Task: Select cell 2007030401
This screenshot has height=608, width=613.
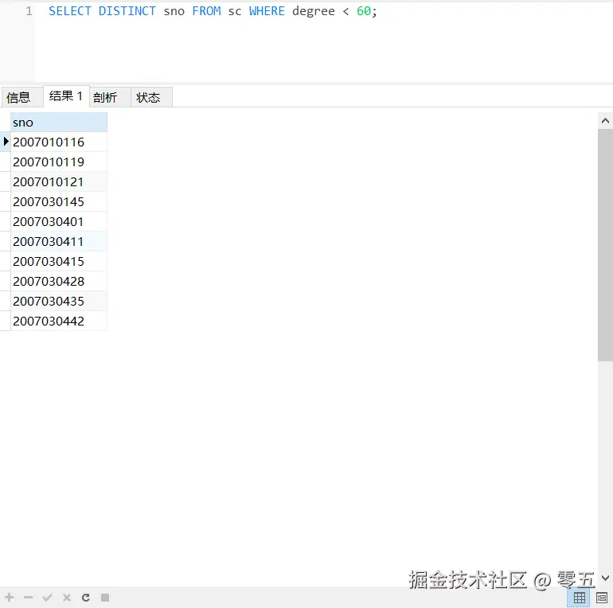Action: click(x=59, y=221)
